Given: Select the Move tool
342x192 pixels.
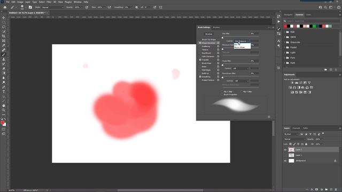Looking at the screenshot, I should point(4,18).
